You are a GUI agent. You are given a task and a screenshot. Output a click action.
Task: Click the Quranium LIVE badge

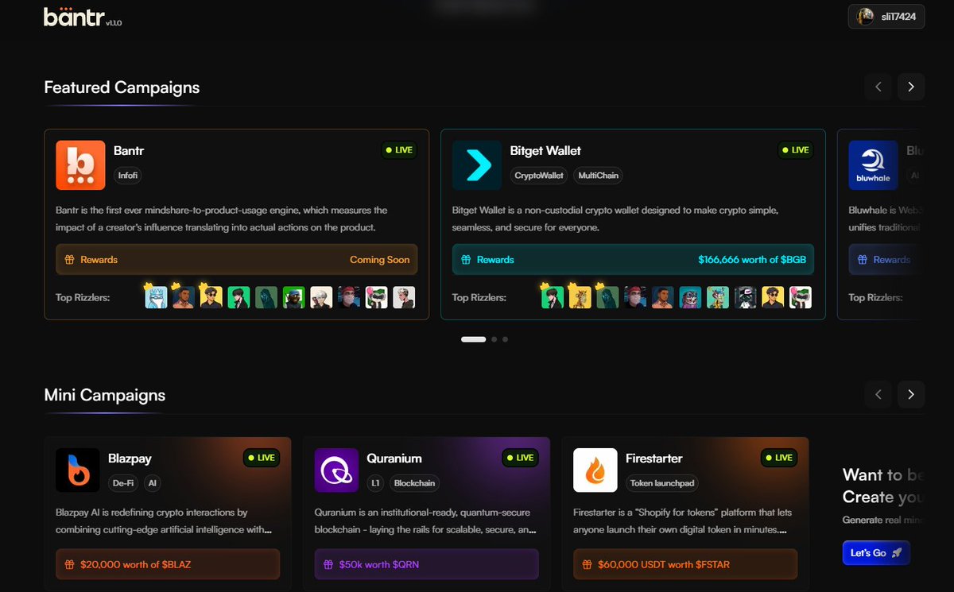click(520, 458)
